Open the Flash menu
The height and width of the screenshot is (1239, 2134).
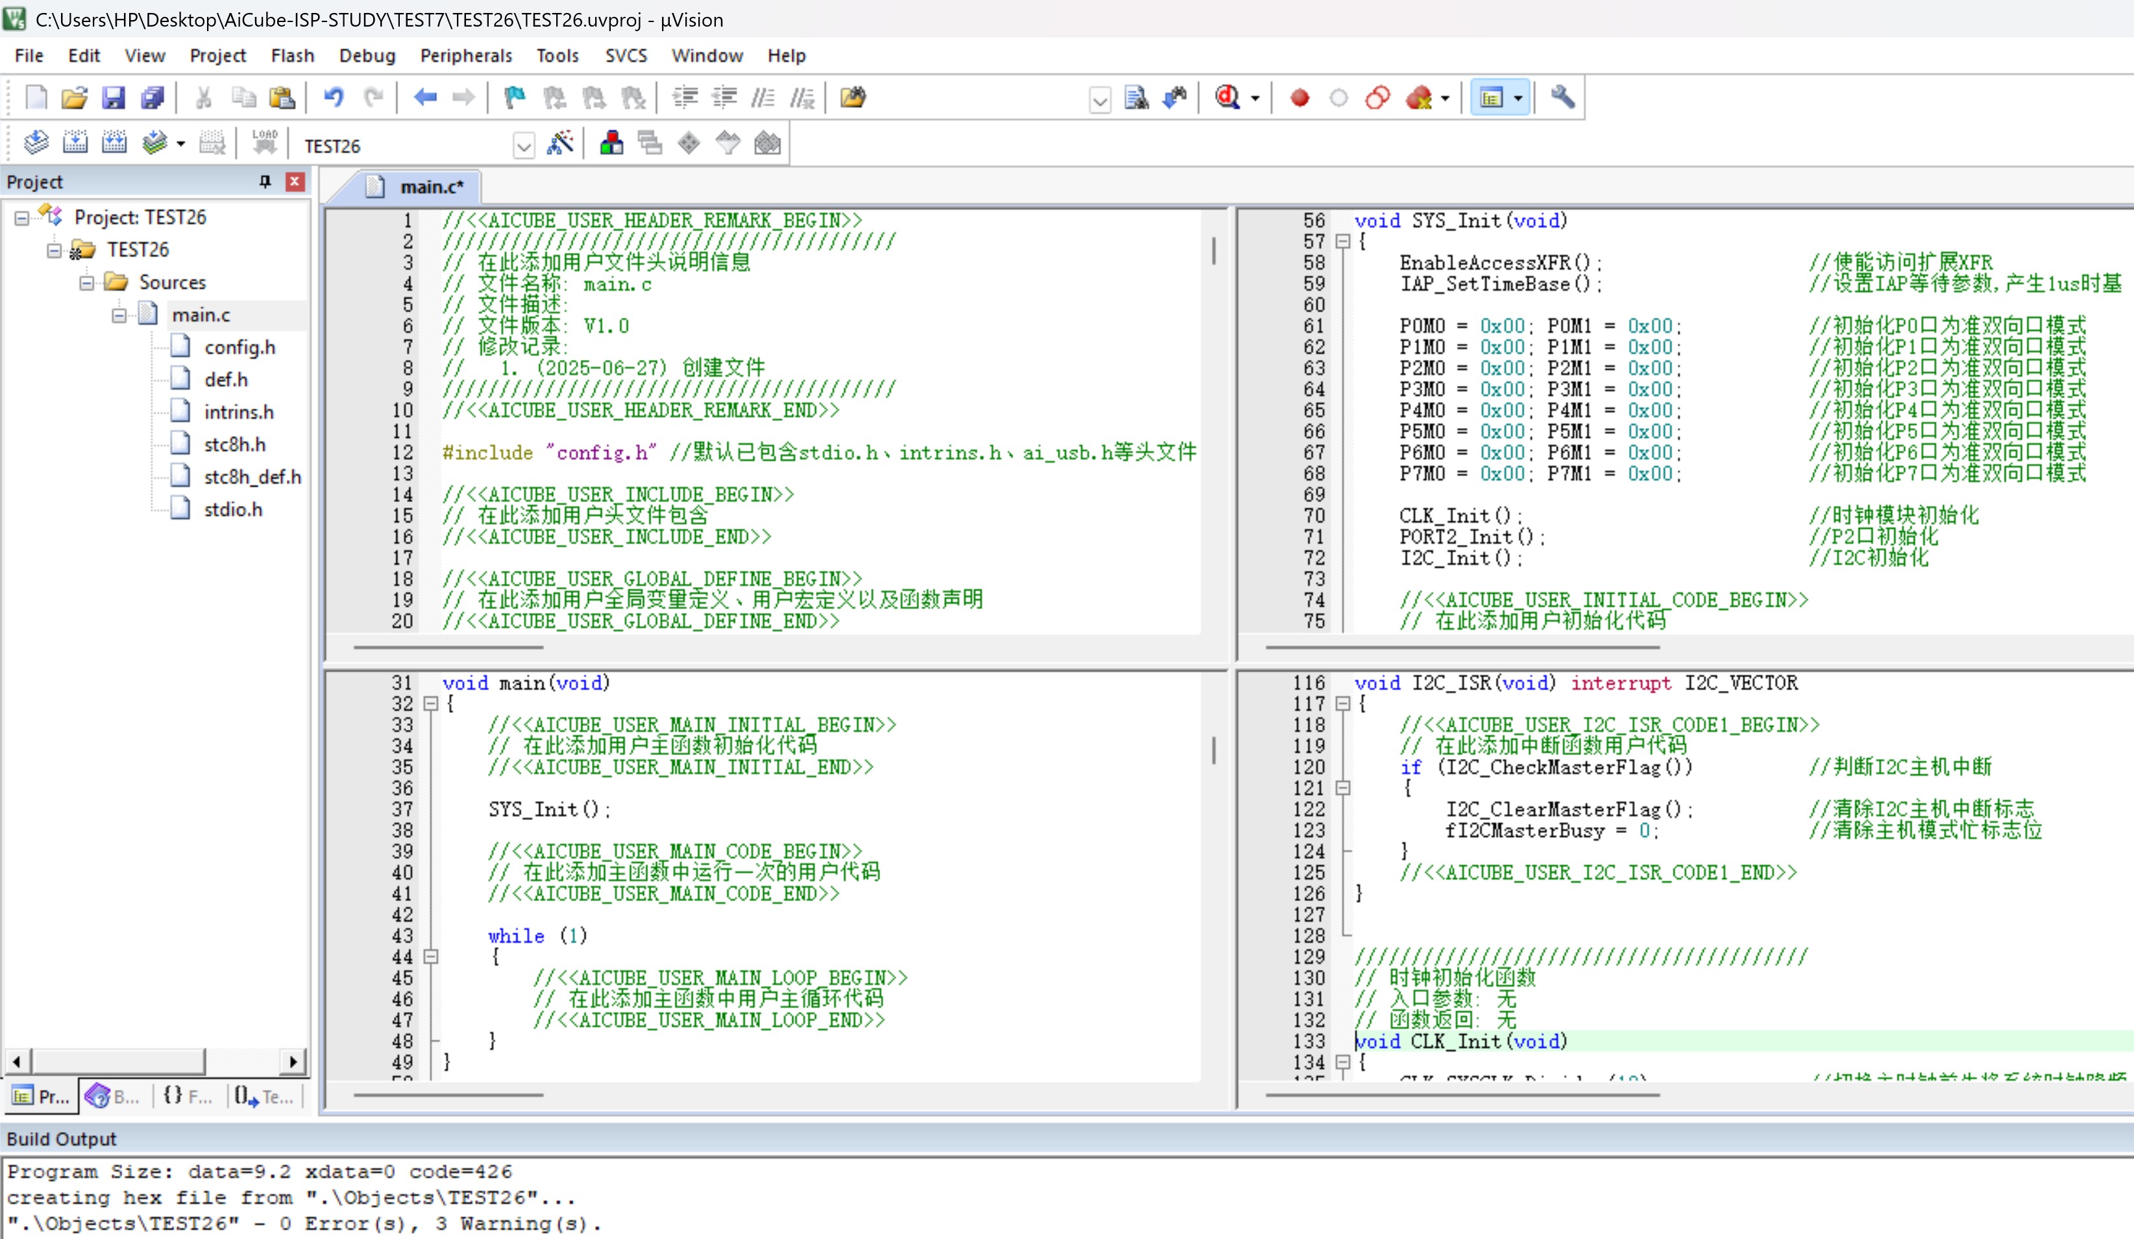[292, 56]
